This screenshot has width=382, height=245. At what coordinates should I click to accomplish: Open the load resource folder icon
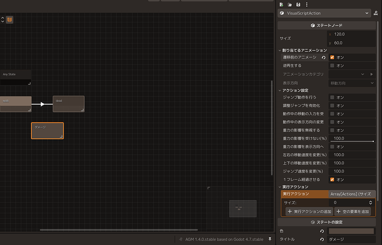tap(290, 4)
